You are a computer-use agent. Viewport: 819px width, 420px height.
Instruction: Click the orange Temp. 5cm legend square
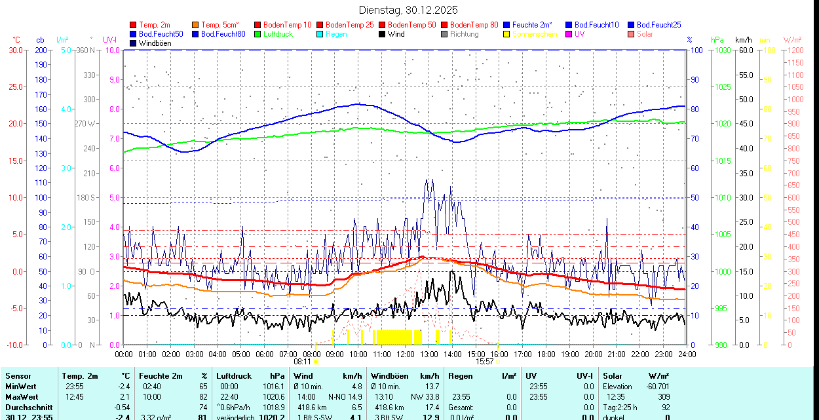click(196, 25)
